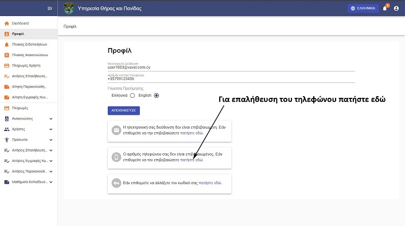
Task: Select the English language radio button
Action: (x=156, y=96)
